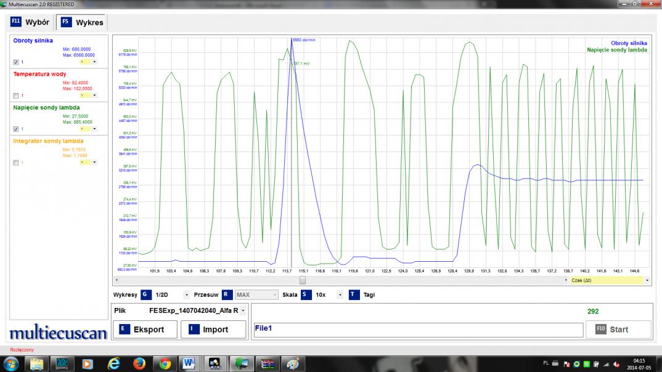Select the Wykres tab
Viewport: 662px width, 372px height.
(82, 23)
